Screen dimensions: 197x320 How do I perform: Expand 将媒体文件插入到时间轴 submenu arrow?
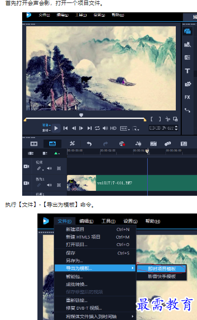pyautogui.click(x=133, y=316)
